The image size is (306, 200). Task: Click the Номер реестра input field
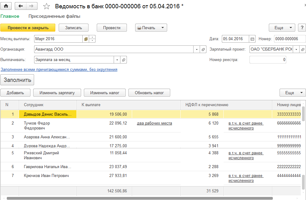[268, 60]
